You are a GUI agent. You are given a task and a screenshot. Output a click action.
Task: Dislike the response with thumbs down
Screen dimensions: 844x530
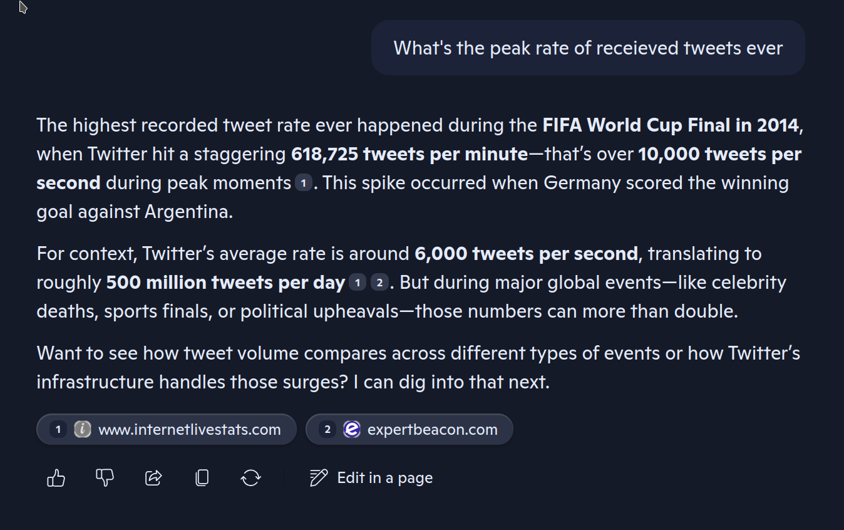click(x=105, y=477)
